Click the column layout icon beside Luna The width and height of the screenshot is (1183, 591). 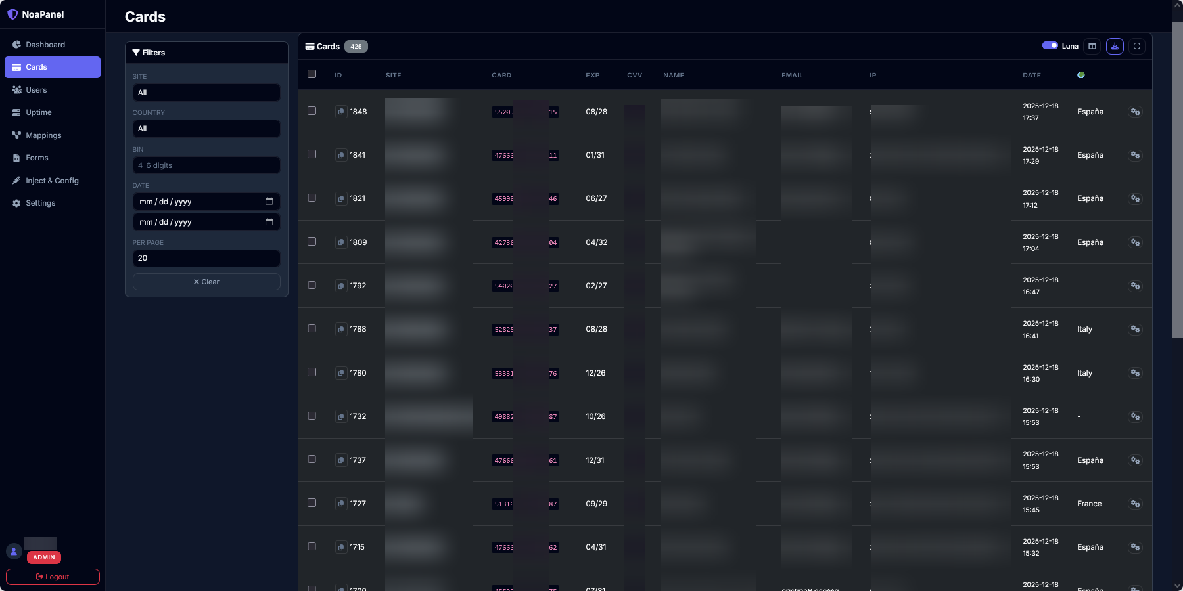point(1092,46)
